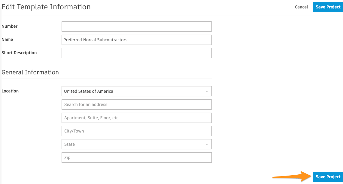Expand the State selection dropdown
Image resolution: width=343 pixels, height=184 pixels.
click(136, 144)
